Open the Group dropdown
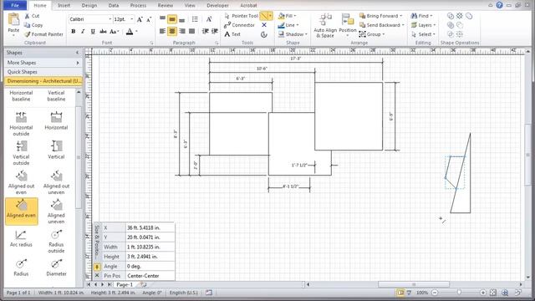Viewport: 535px width, 301px height. coord(372,34)
